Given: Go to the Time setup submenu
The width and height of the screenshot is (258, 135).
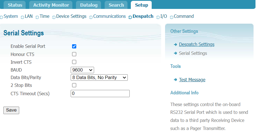Looking at the screenshot, I should pyautogui.click(x=44, y=16).
